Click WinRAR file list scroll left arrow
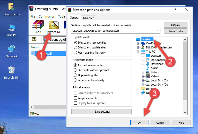Viewport: 198px width, 134px height. click(31, 107)
